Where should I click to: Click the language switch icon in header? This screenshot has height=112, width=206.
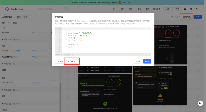185,9
